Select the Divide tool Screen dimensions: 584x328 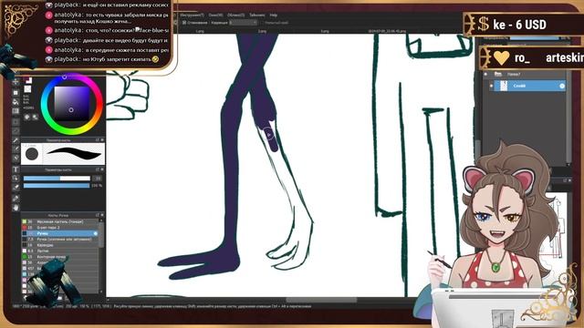click(x=16, y=188)
